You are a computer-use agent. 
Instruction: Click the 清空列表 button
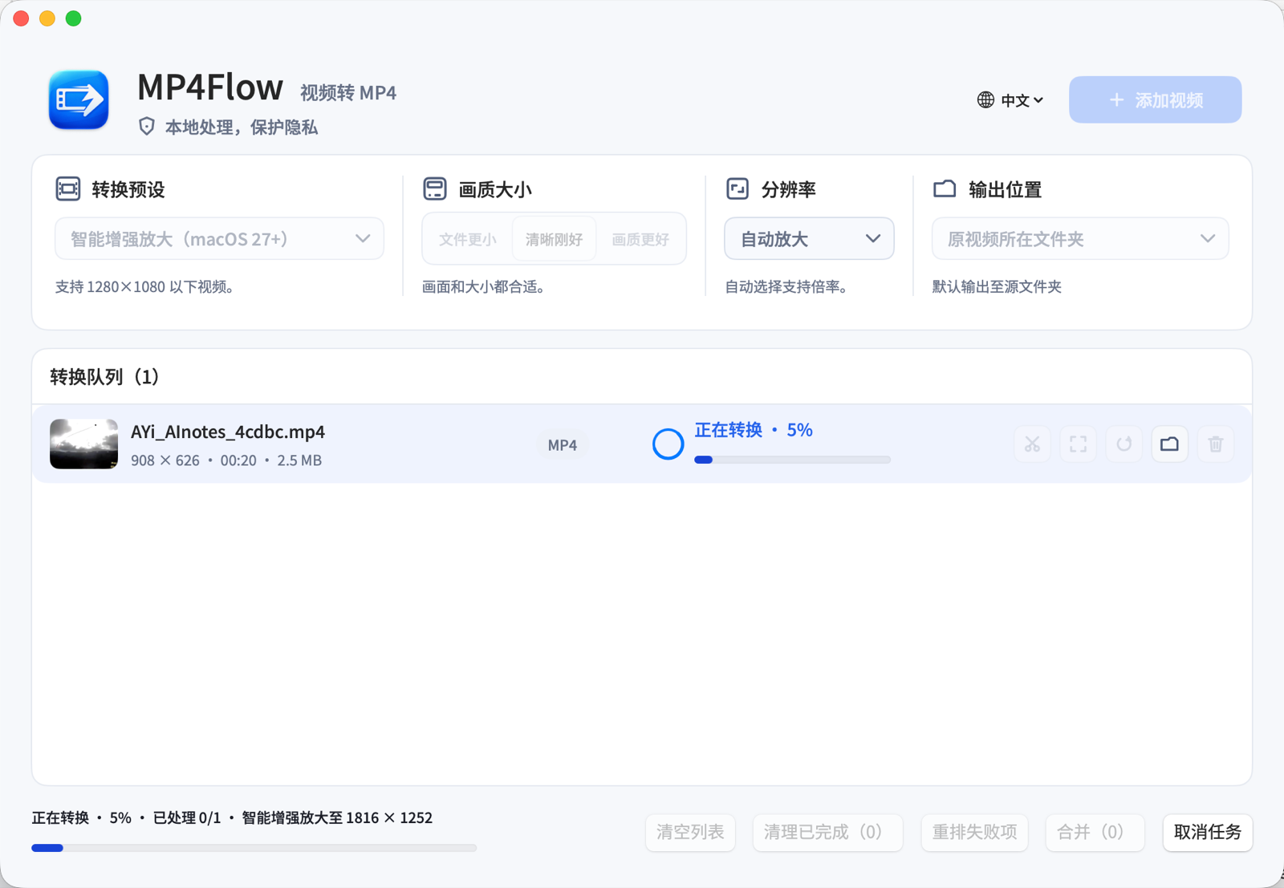(690, 833)
